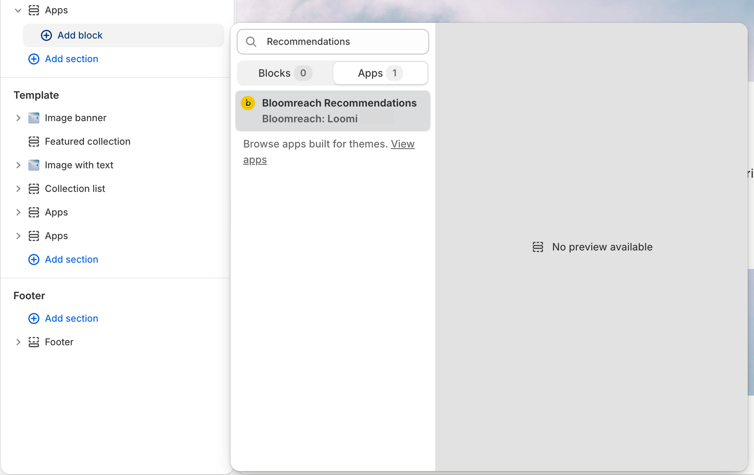Image resolution: width=754 pixels, height=475 pixels.
Task: Click the Footer group heading
Action: (x=29, y=296)
